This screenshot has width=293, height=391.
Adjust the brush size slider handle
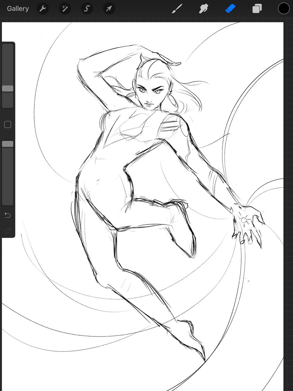pos(7,88)
